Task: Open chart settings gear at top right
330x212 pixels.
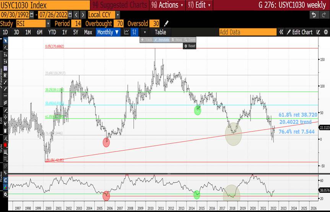Action: coord(326,32)
